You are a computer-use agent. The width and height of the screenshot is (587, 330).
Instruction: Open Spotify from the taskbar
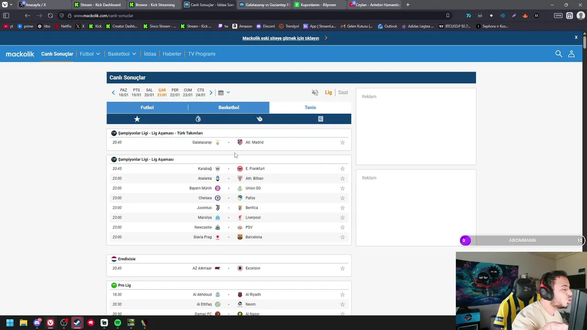117,323
